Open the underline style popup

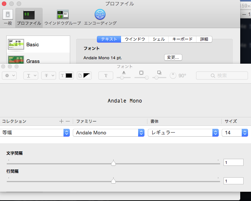[x=31, y=76]
